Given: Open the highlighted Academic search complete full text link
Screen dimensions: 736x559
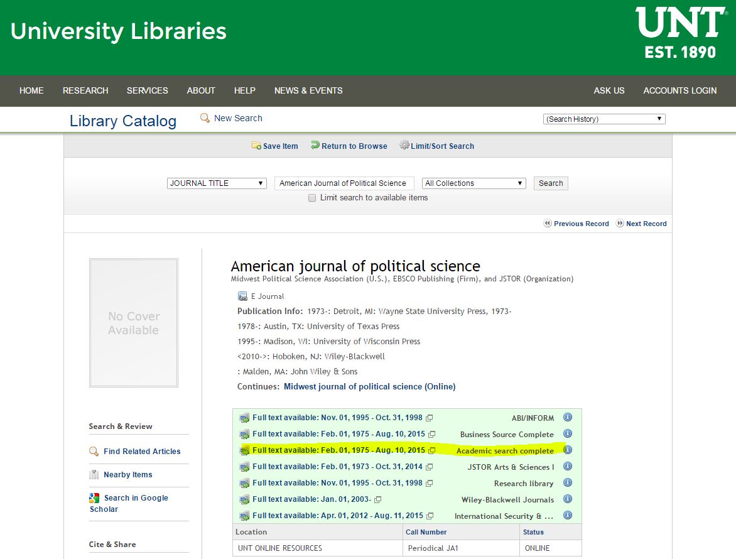Looking at the screenshot, I should click(x=339, y=450).
